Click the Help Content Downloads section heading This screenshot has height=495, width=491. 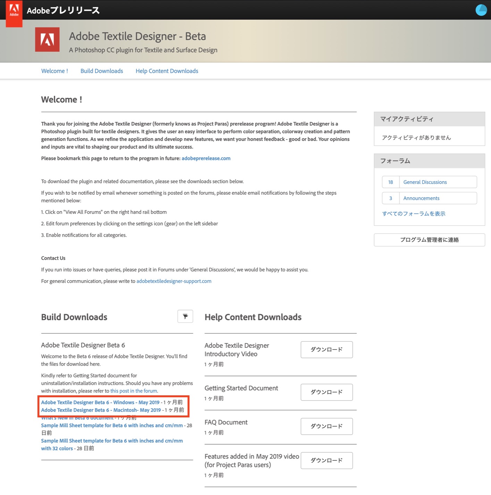253,317
